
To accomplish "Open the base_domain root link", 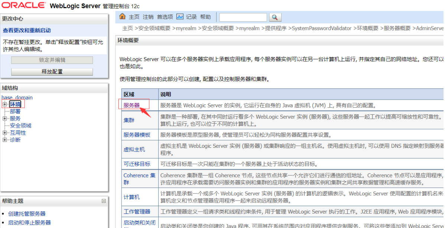I will point(17,98).
